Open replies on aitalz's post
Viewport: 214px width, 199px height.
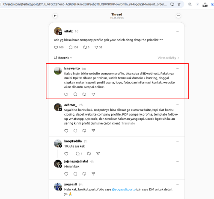point(71,48)
